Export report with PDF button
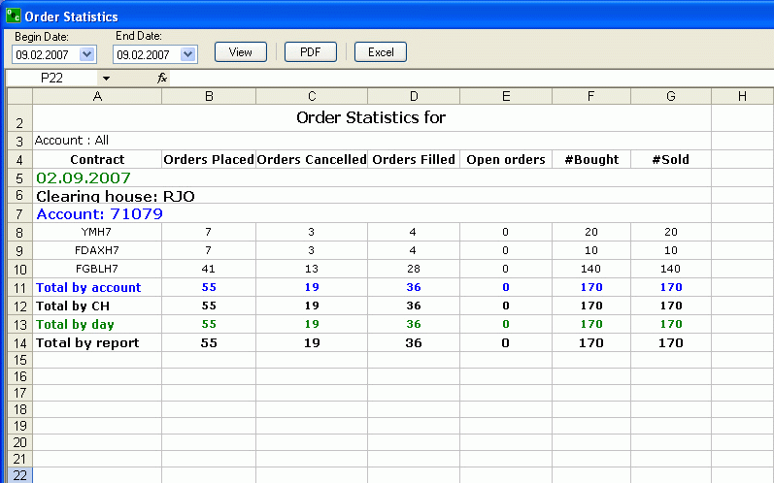774x483 pixels. pyautogui.click(x=310, y=52)
